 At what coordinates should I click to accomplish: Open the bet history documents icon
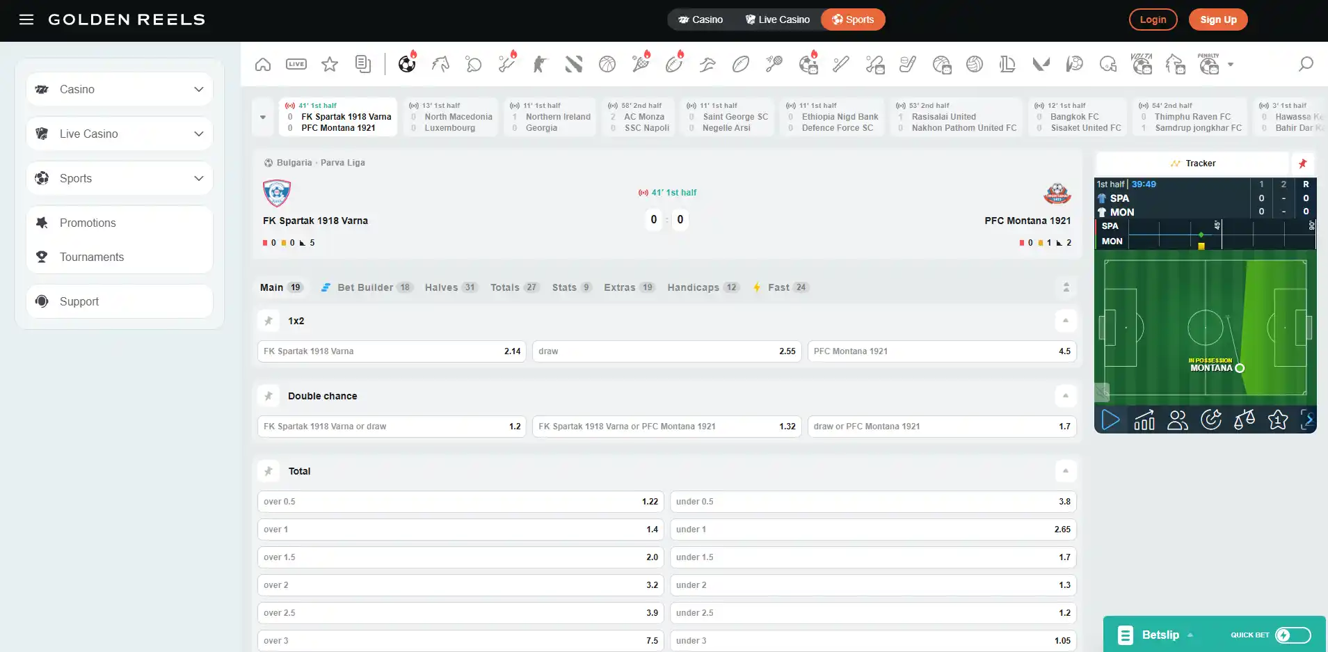(363, 65)
